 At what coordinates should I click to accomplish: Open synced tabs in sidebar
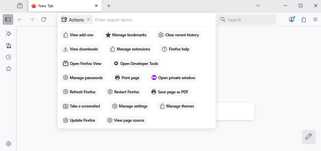[x=9, y=45]
